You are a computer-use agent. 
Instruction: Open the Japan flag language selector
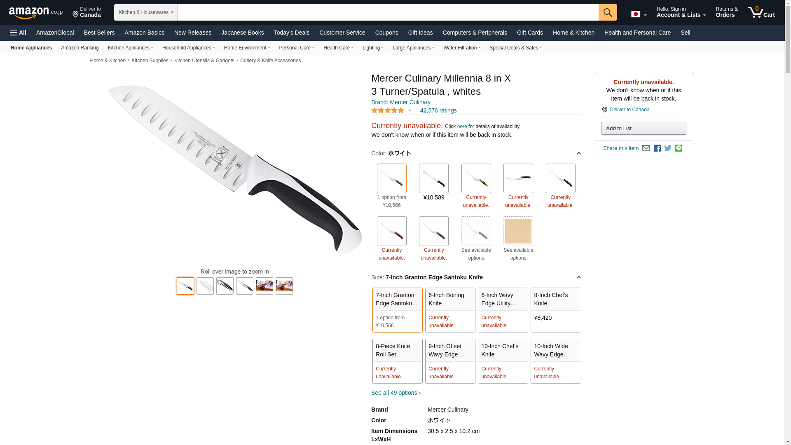(639, 14)
